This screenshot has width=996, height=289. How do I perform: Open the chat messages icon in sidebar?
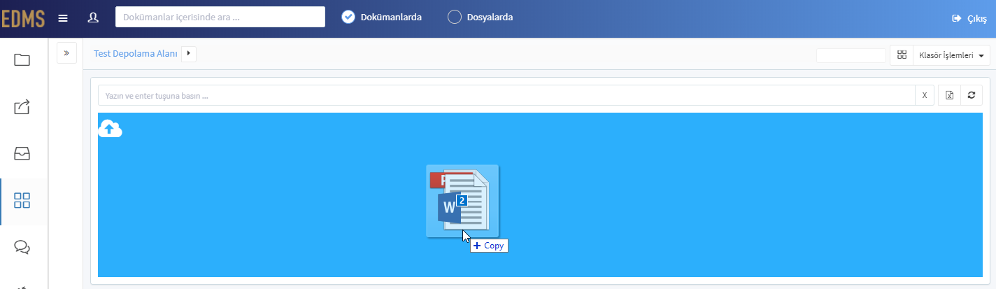pos(22,248)
